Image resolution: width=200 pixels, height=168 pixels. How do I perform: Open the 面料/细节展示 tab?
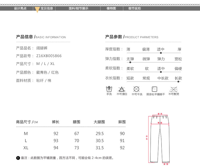click(x=78, y=8)
